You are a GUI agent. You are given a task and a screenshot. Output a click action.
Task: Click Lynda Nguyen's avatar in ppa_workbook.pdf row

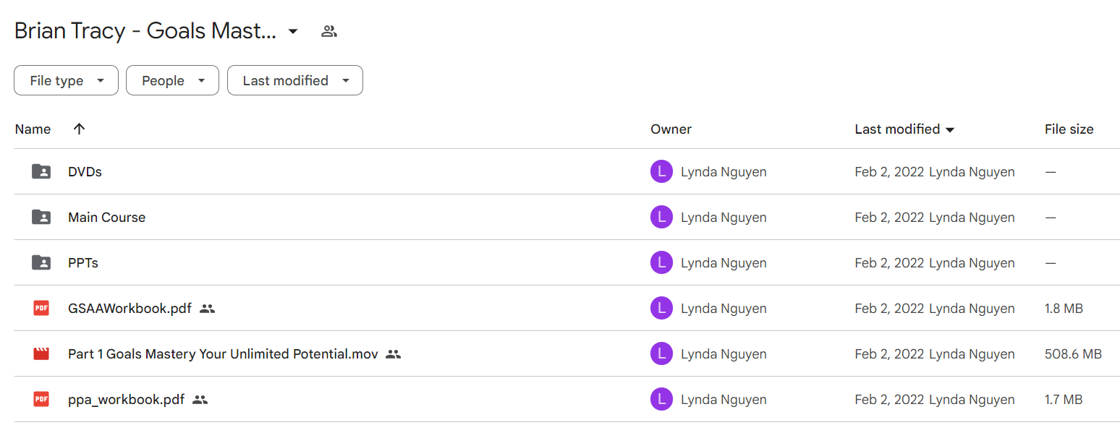(x=661, y=400)
